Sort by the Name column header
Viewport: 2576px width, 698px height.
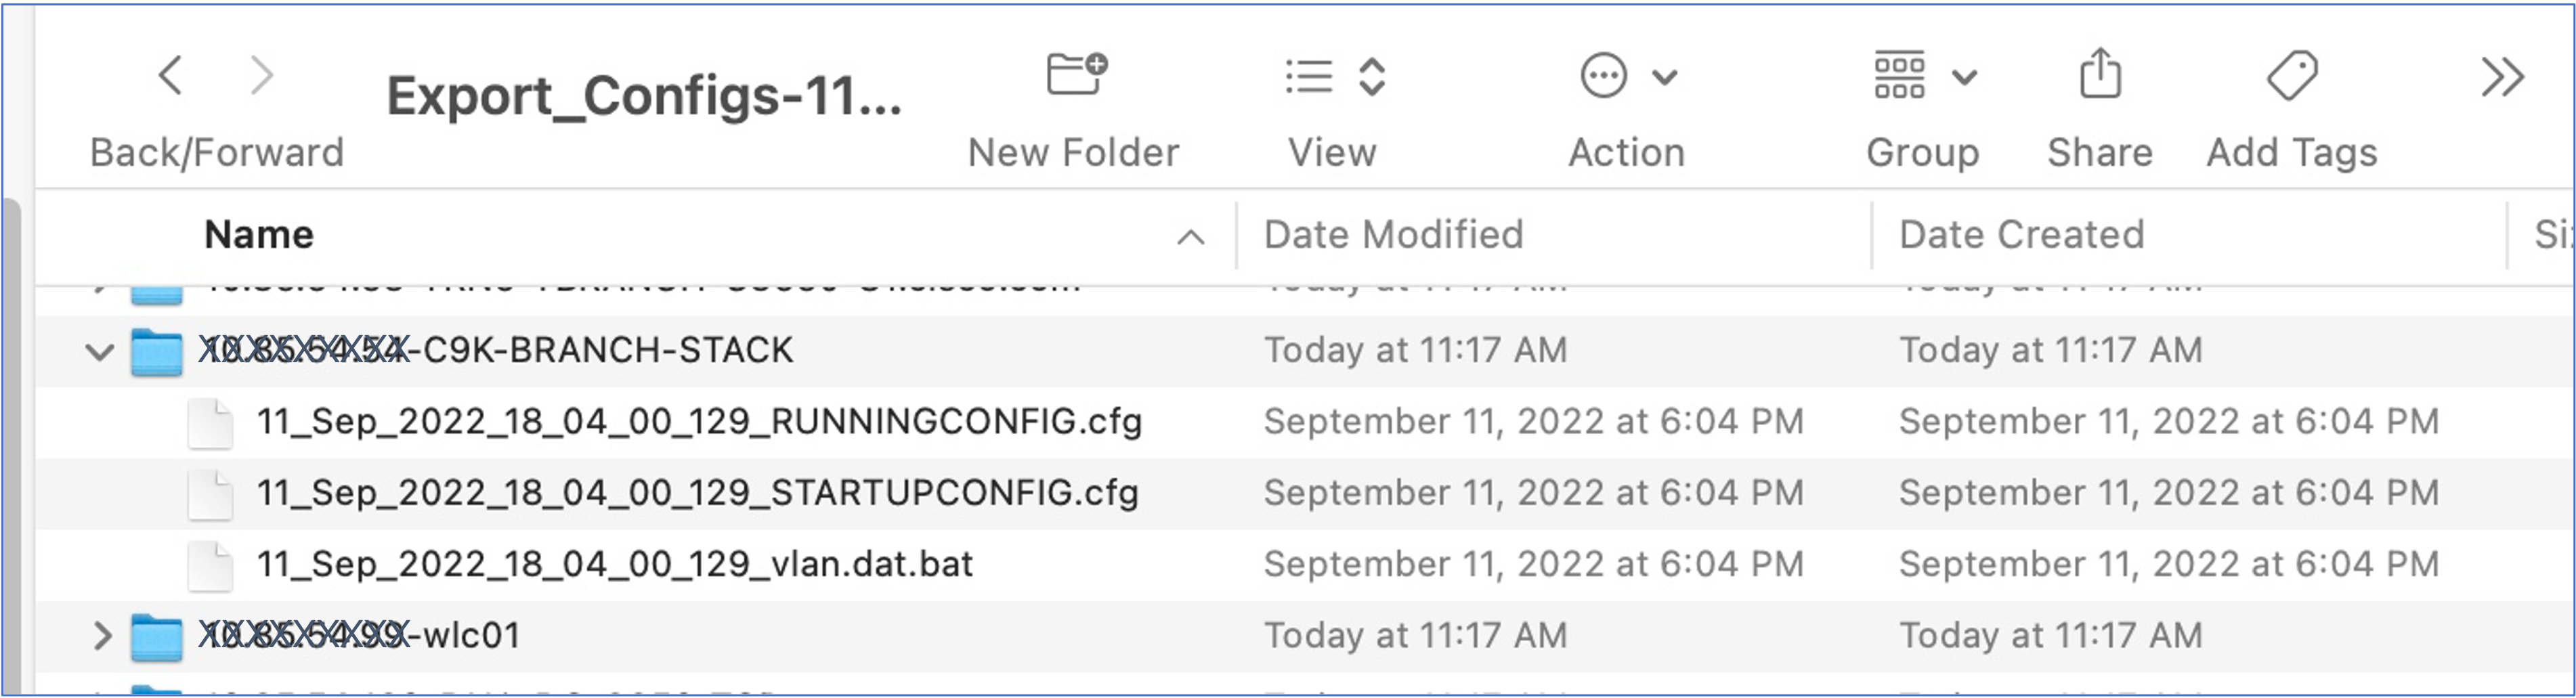(x=259, y=235)
